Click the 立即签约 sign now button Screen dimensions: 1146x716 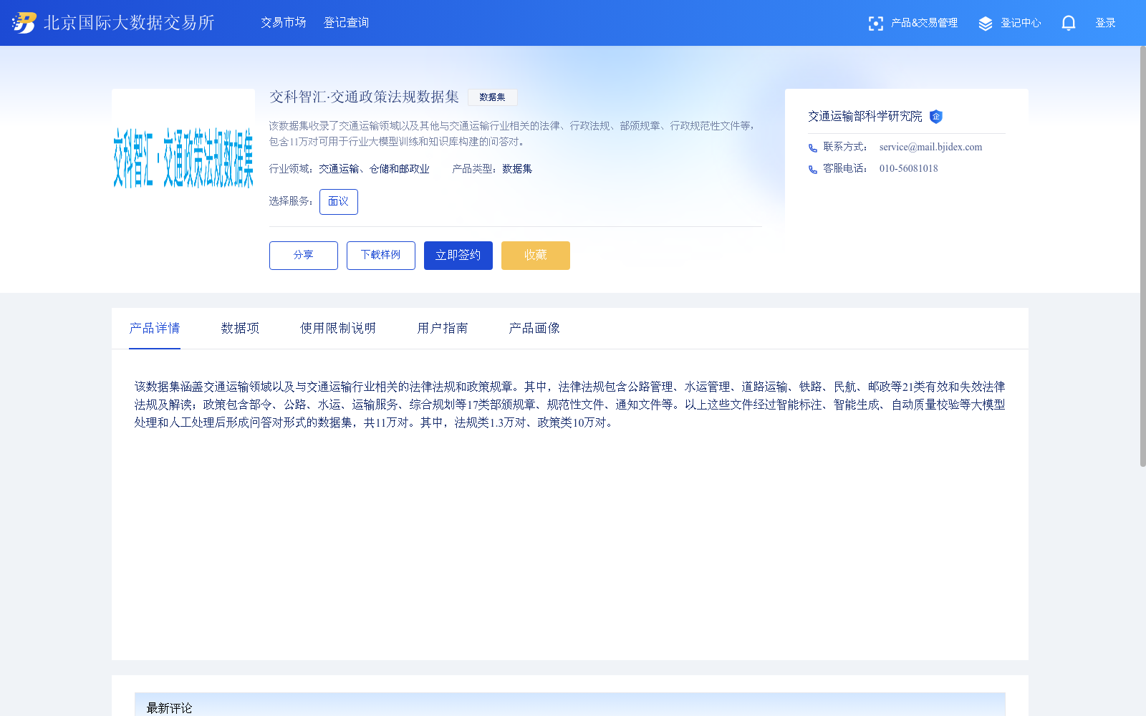click(x=458, y=256)
